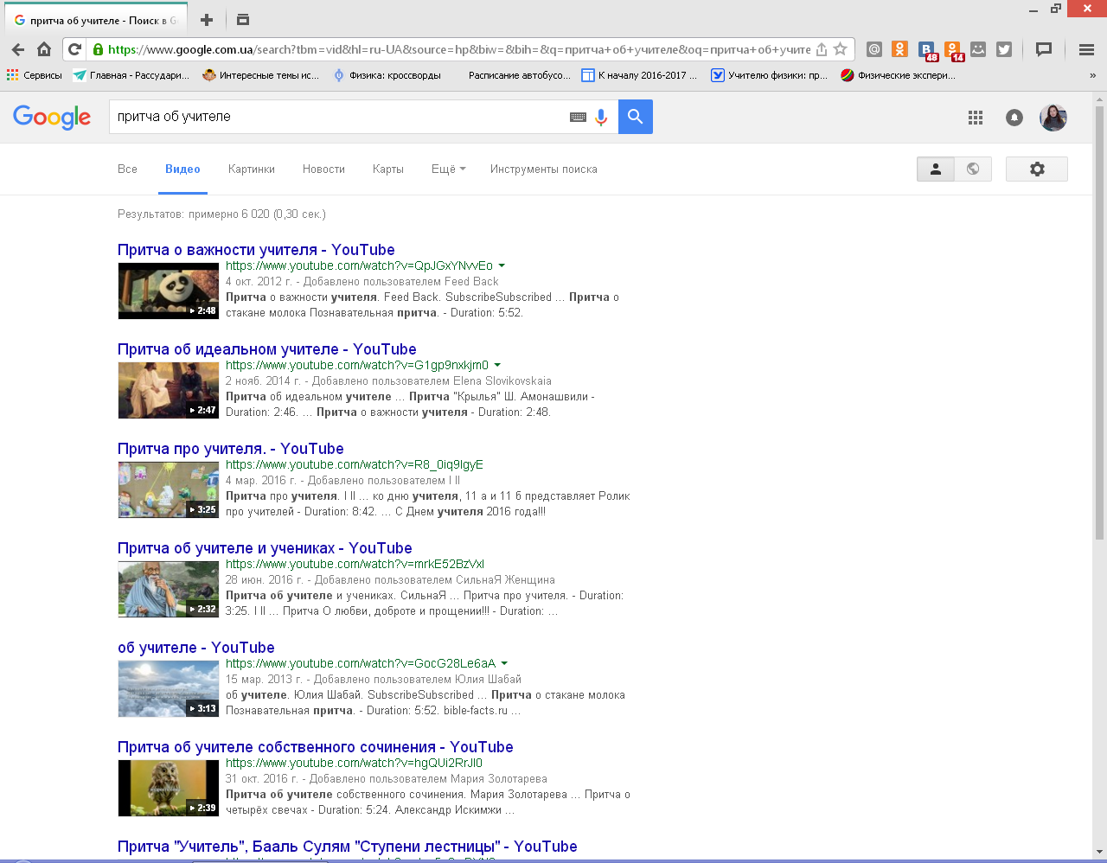Open bookmark Главная - Рассудари...
1107x863 pixels.
tap(131, 75)
